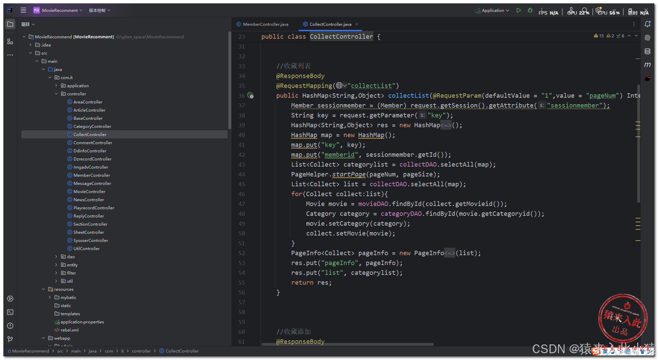
Task: Select the CollectController.java tab
Action: click(x=327, y=24)
